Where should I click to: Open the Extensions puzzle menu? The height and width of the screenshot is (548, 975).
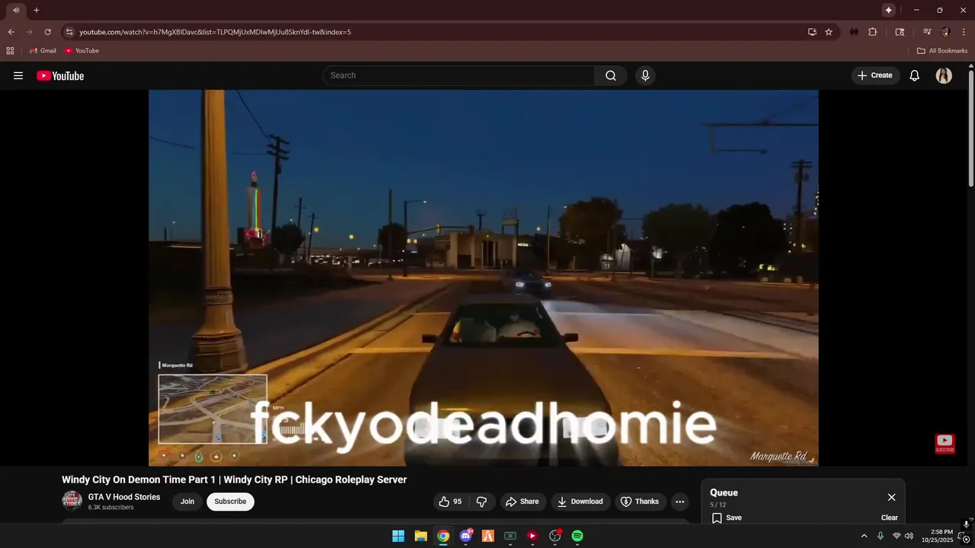tap(873, 32)
